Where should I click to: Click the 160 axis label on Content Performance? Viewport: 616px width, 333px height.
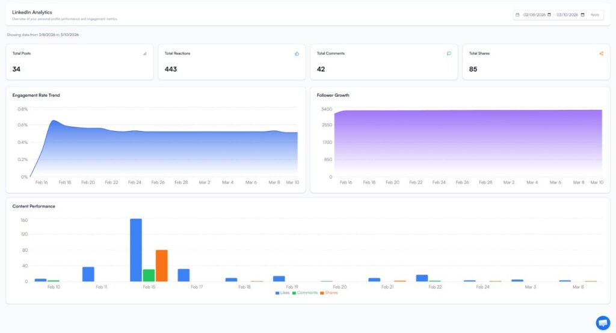[24, 221]
